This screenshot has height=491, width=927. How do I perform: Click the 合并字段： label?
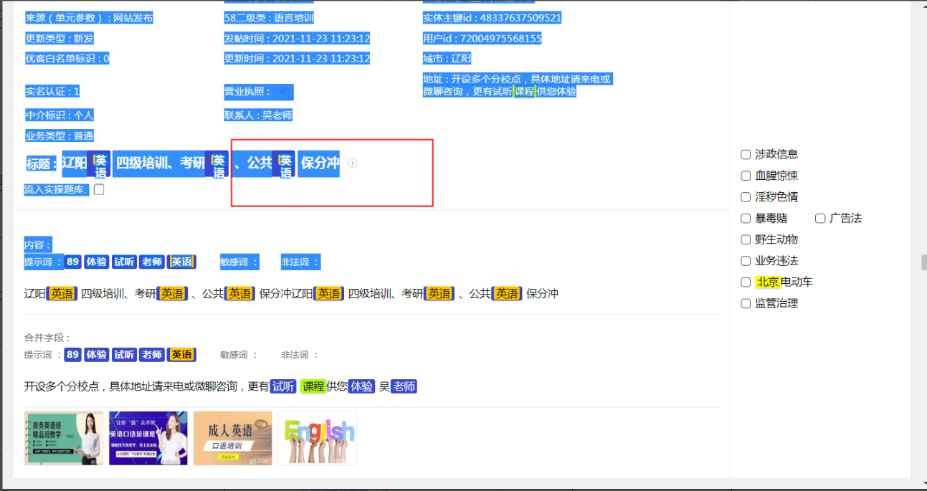click(x=47, y=338)
